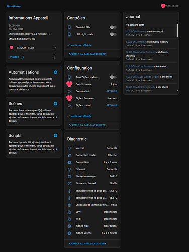Enable LED night mode switch

click(113, 34)
